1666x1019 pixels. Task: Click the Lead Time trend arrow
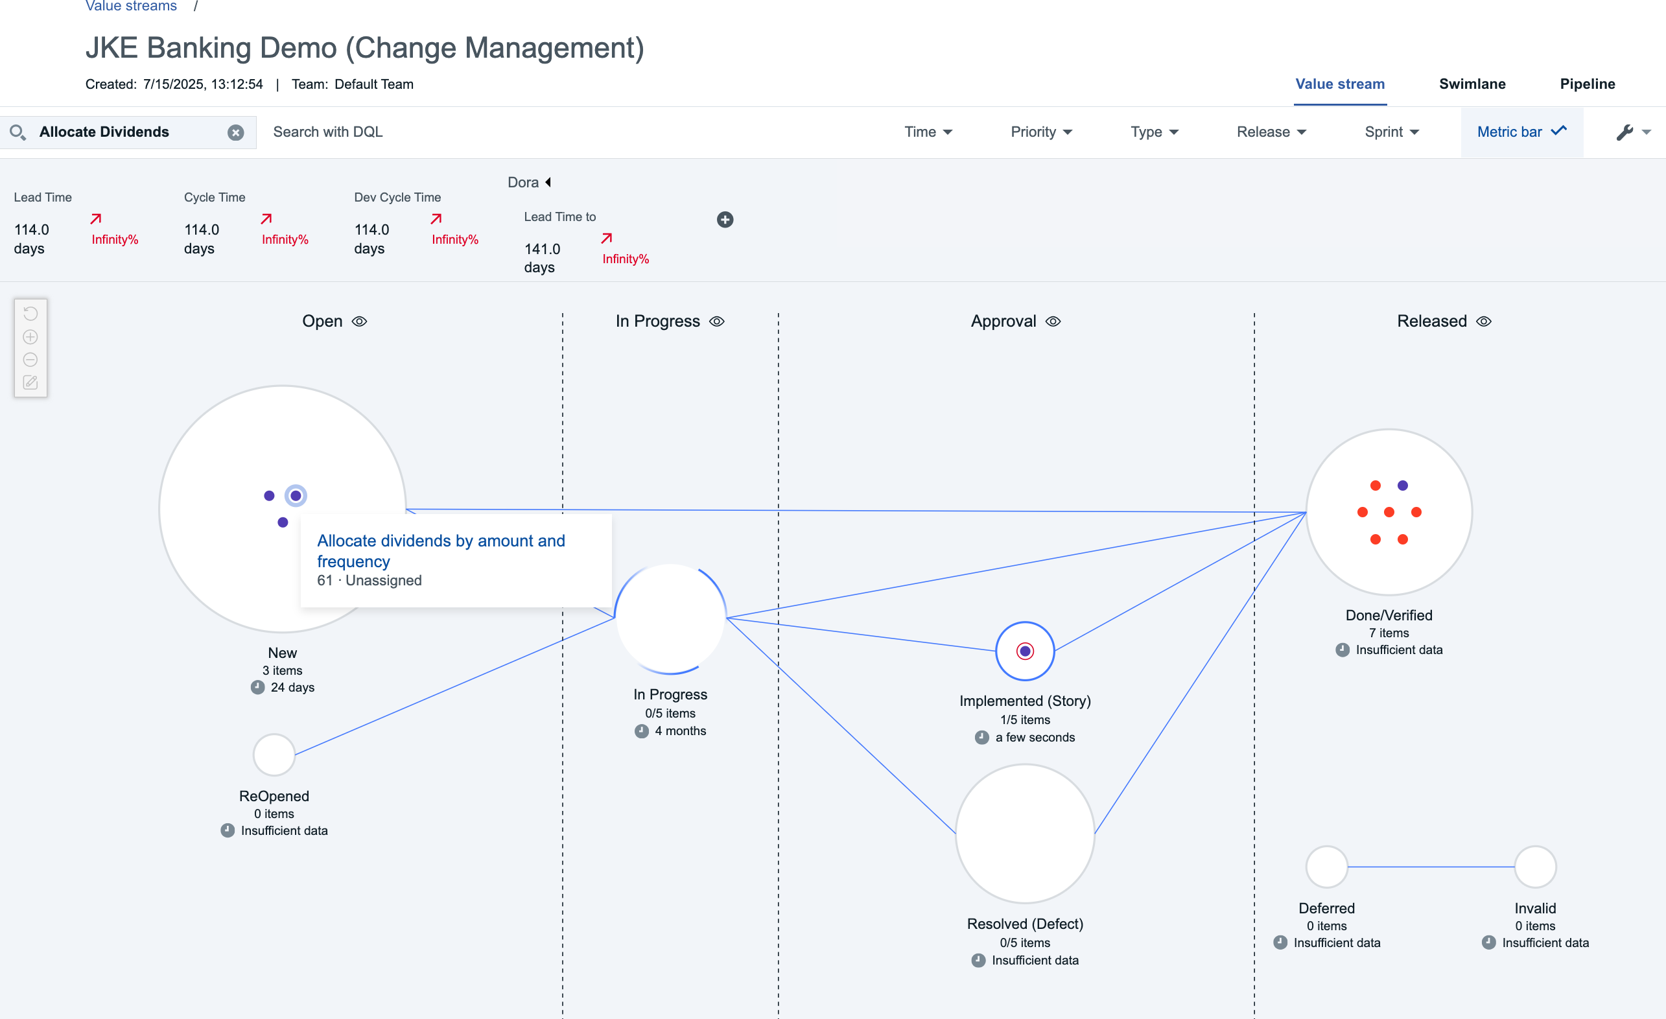pos(96,218)
